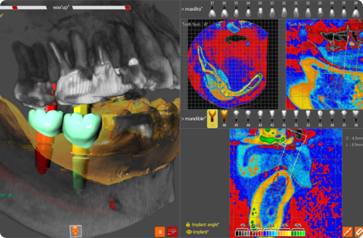Click the orange list view icon

coord(160,232)
